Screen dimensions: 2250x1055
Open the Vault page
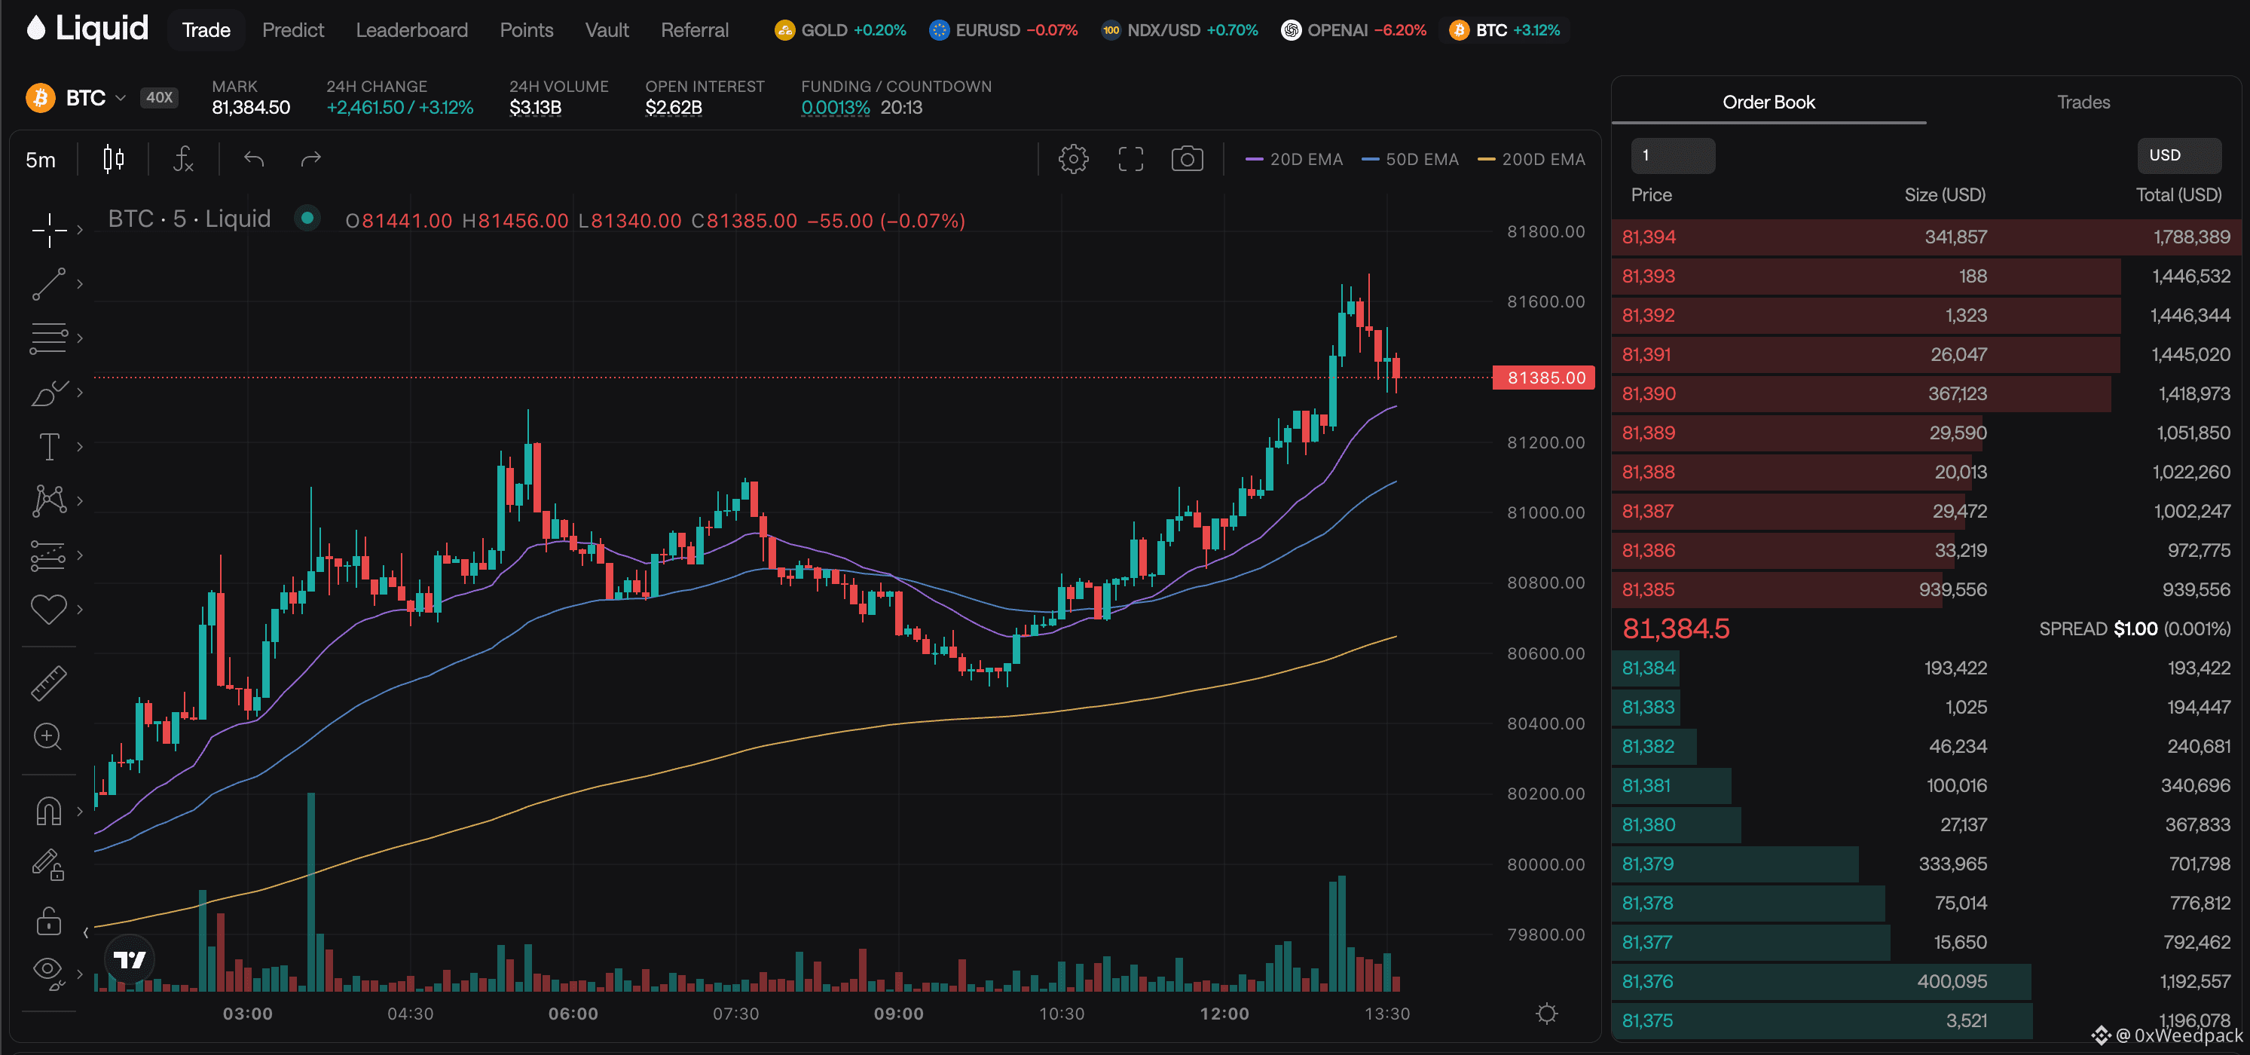coord(607,29)
